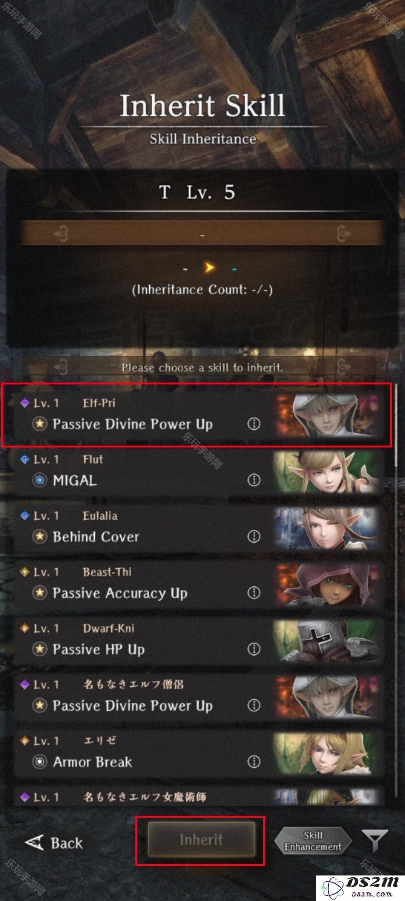
Task: Open Passive Accuracy Up info icon
Action: point(254,593)
